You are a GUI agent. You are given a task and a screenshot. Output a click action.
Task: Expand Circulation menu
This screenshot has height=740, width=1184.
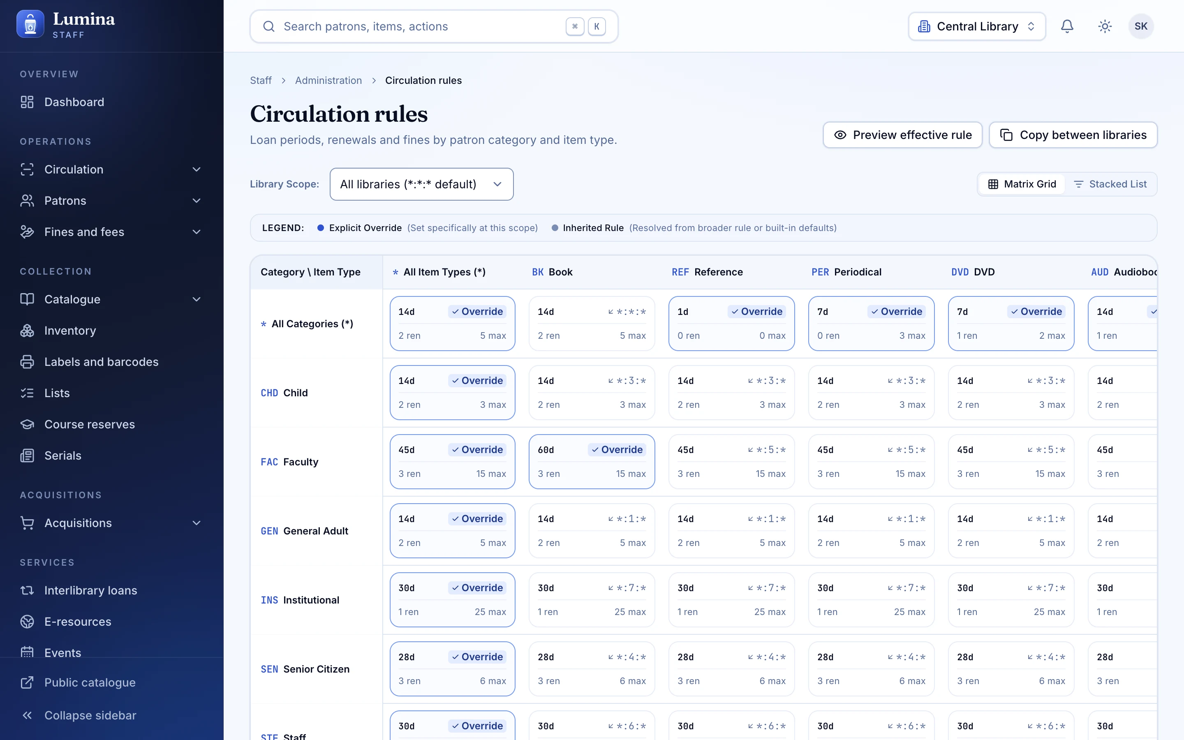pyautogui.click(x=111, y=169)
